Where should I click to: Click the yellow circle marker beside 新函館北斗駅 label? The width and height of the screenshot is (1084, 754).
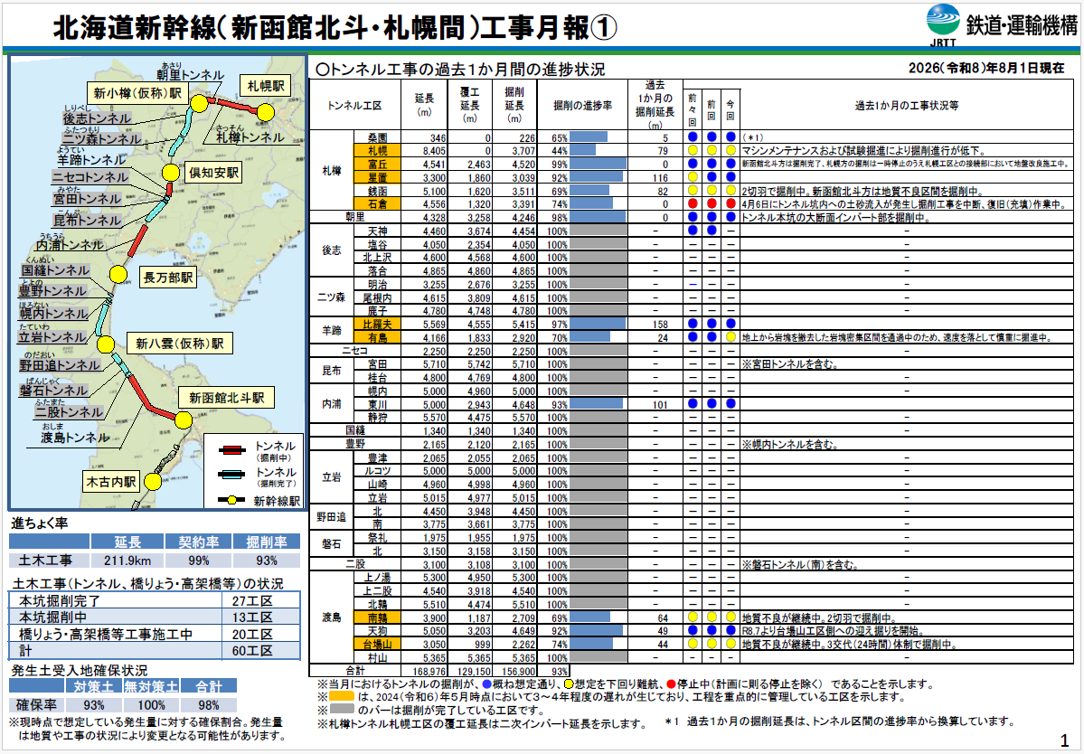pos(184,419)
